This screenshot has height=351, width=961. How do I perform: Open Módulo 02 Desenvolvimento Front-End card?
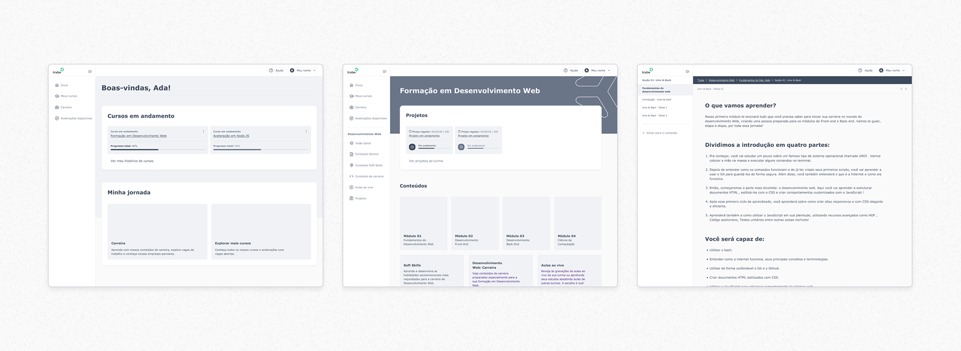tap(475, 223)
